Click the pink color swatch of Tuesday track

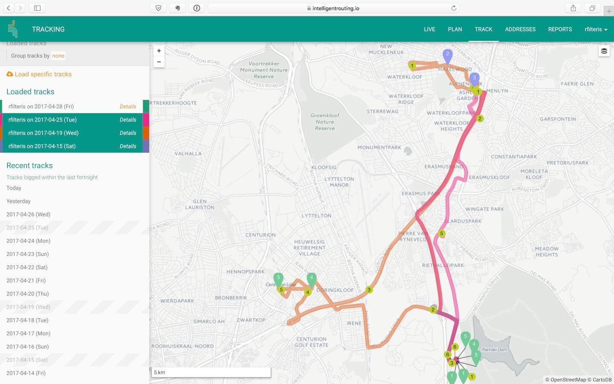146,120
